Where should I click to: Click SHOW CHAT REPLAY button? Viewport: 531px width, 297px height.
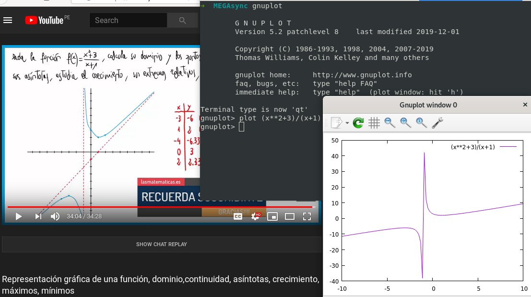click(x=162, y=244)
